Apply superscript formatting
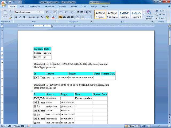This screenshot has height=128, width=171. click(x=38, y=17)
